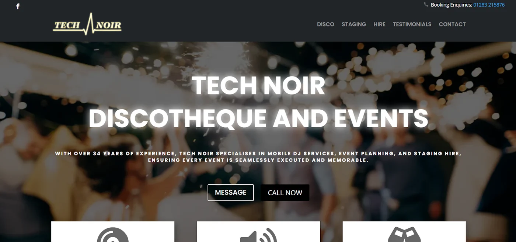Image resolution: width=516 pixels, height=242 pixels.
Task: Click the phone handset icon beside Booking Enquiries
Action: [426, 5]
